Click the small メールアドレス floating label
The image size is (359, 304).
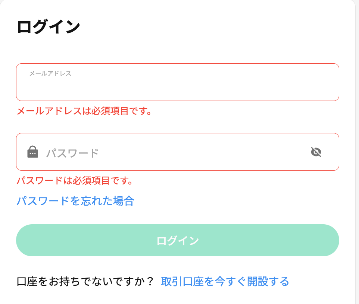coord(50,73)
